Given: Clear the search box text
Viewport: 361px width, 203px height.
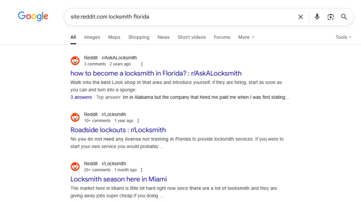Looking at the screenshot, I should point(300,17).
